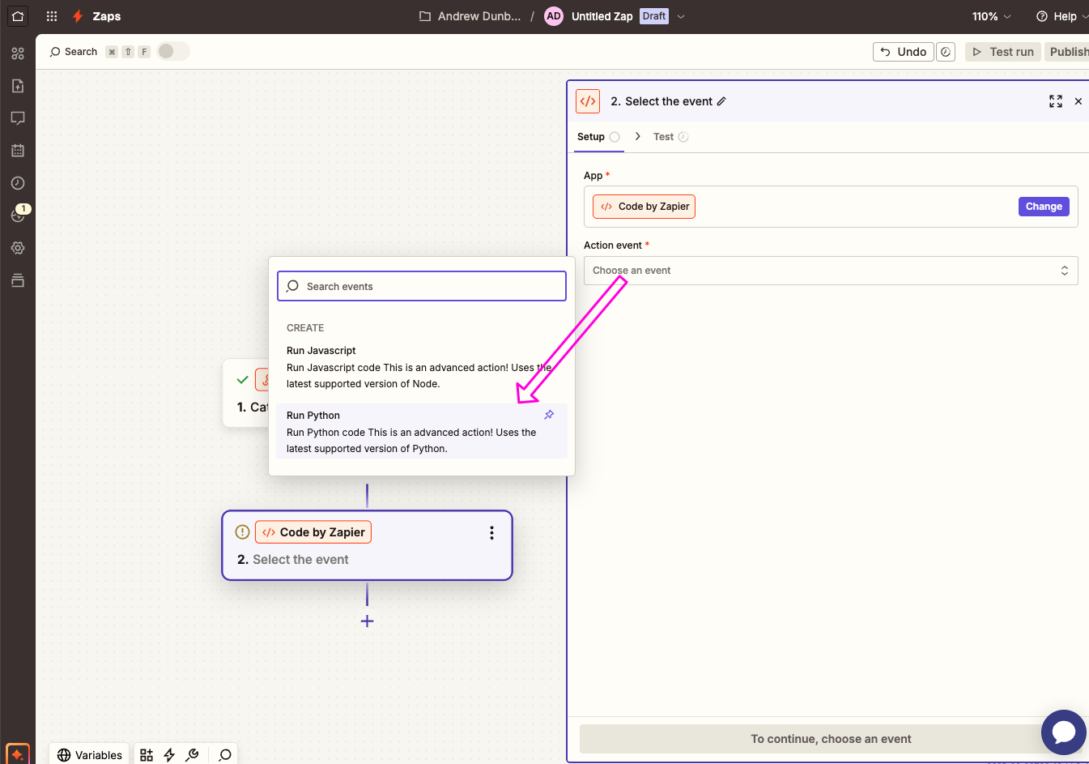Image resolution: width=1089 pixels, height=764 pixels.
Task: Click the AD user avatar
Action: (x=554, y=16)
